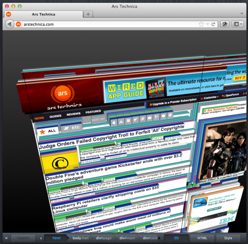Select the div#page breadcrumb node
Viewport: 248px width, 244px height.
[x=103, y=238]
